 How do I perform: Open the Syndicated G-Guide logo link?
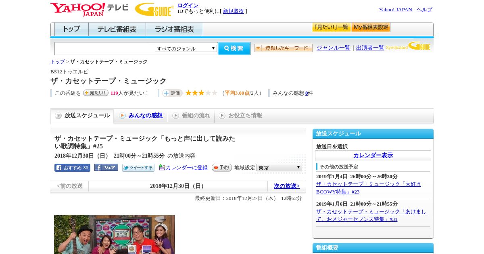[x=409, y=47]
